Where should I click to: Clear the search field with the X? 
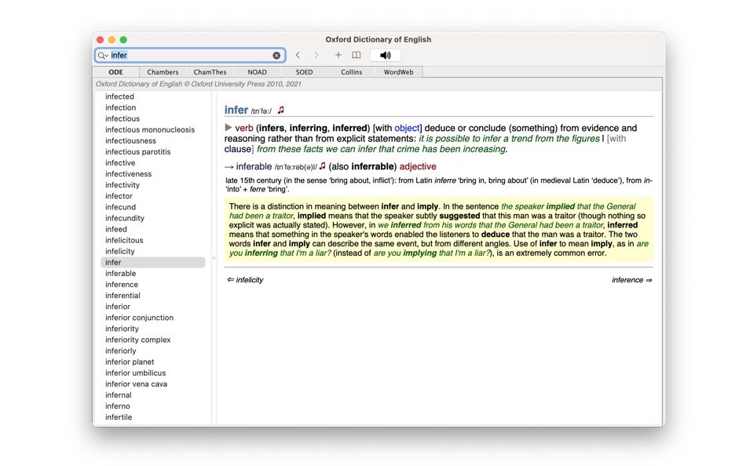(276, 56)
